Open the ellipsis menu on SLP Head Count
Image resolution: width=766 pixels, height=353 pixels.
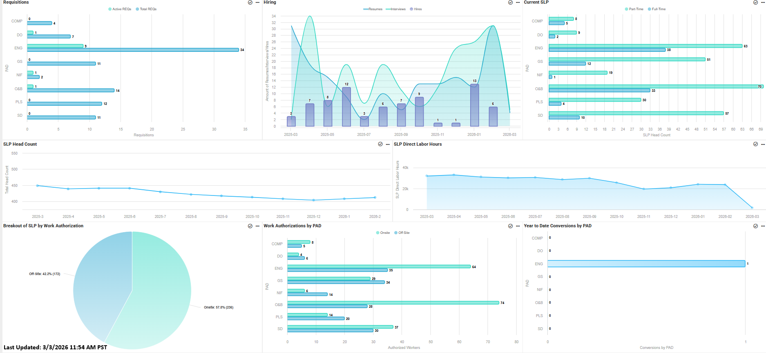388,144
